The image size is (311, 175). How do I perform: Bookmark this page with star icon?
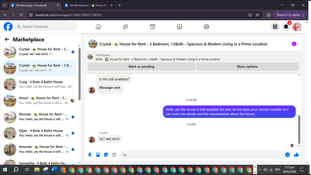(257, 15)
